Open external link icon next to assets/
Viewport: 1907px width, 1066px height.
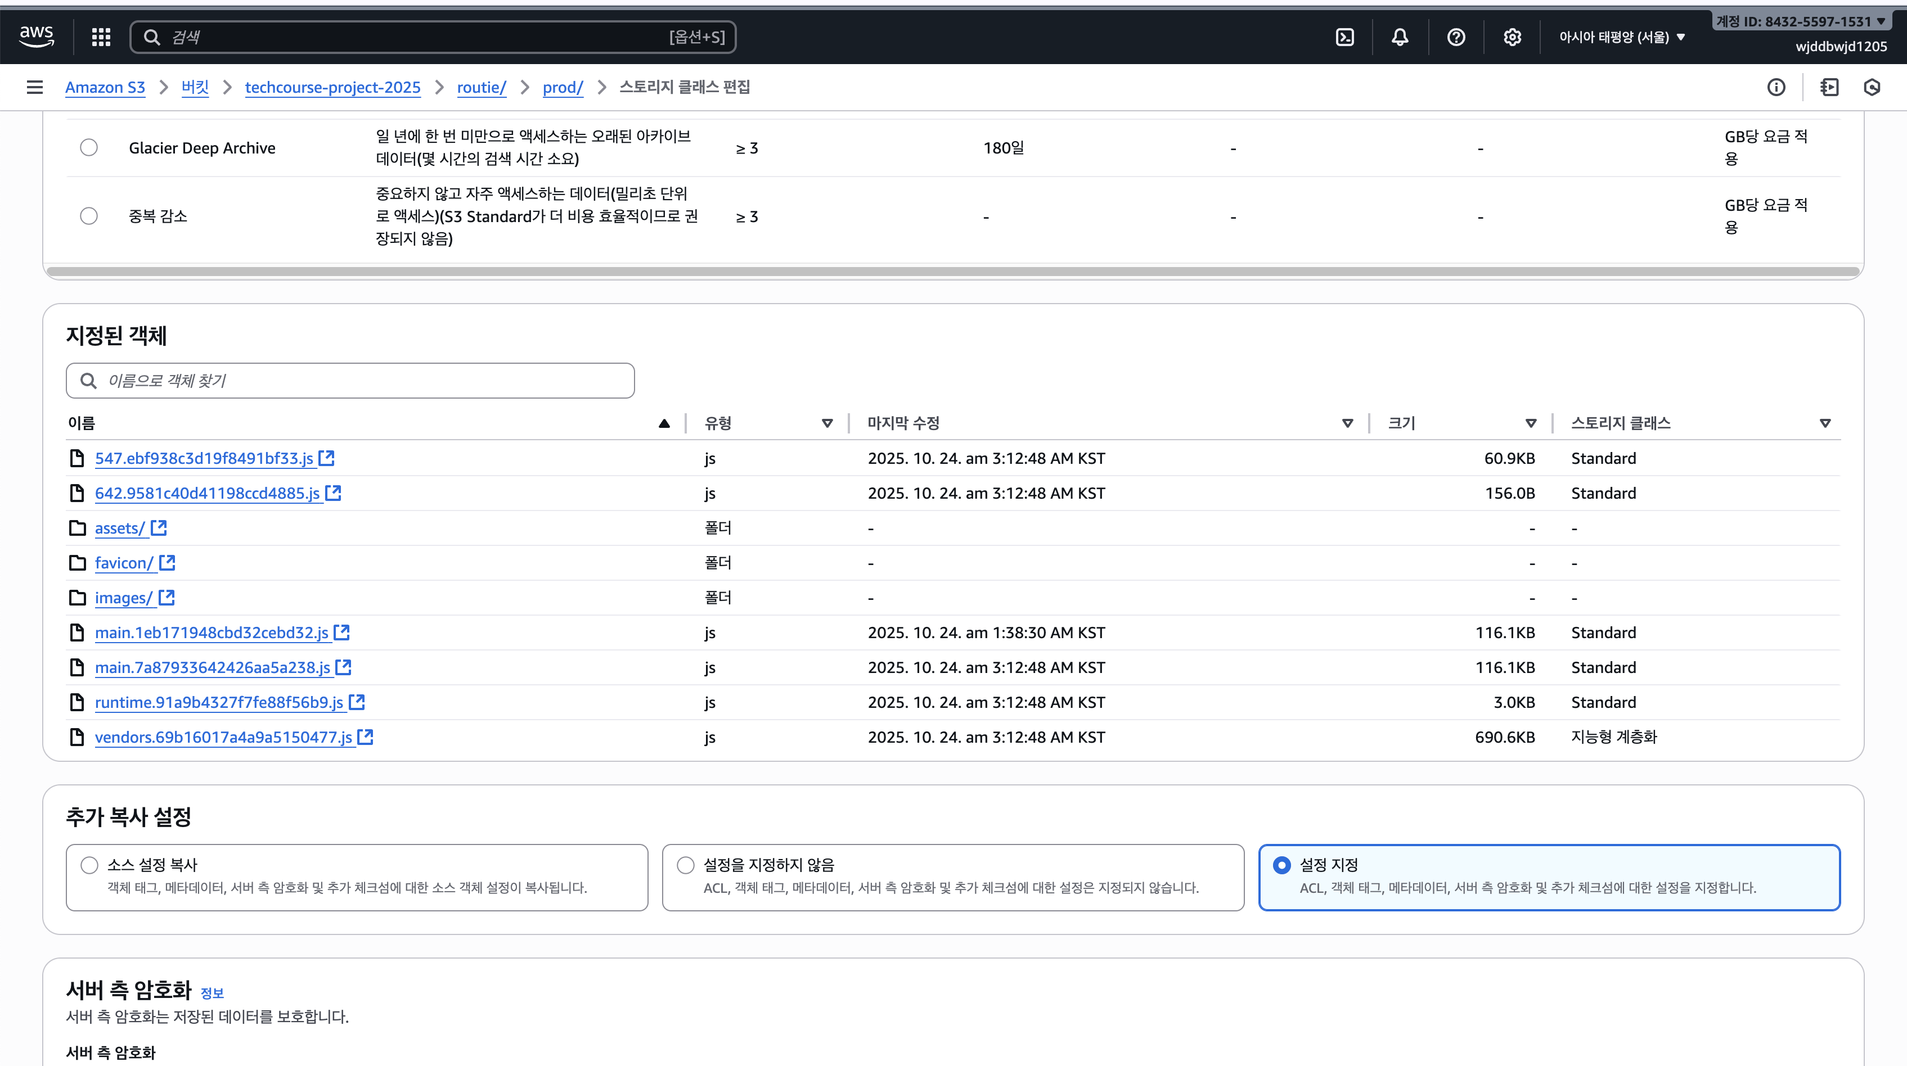point(159,527)
